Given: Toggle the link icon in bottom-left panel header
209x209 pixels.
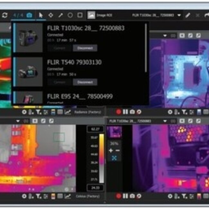Looking at the screenshot, I should (26, 121).
